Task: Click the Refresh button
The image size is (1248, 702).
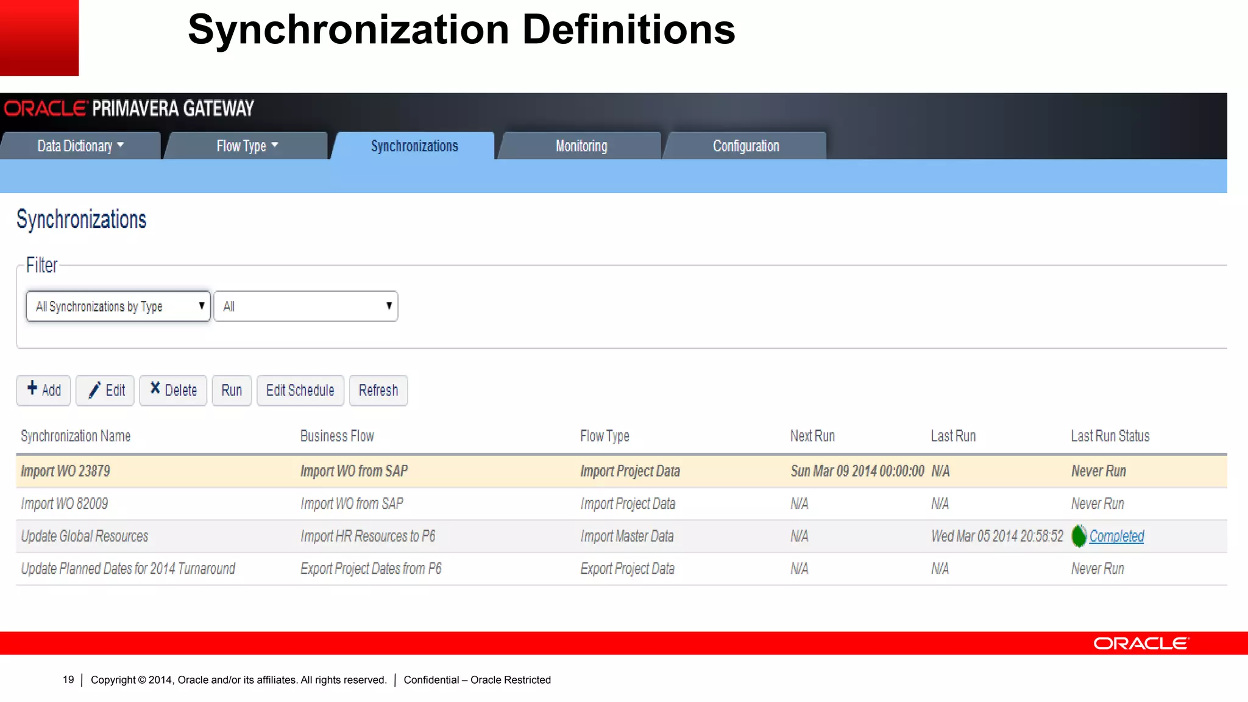Action: [x=378, y=391]
